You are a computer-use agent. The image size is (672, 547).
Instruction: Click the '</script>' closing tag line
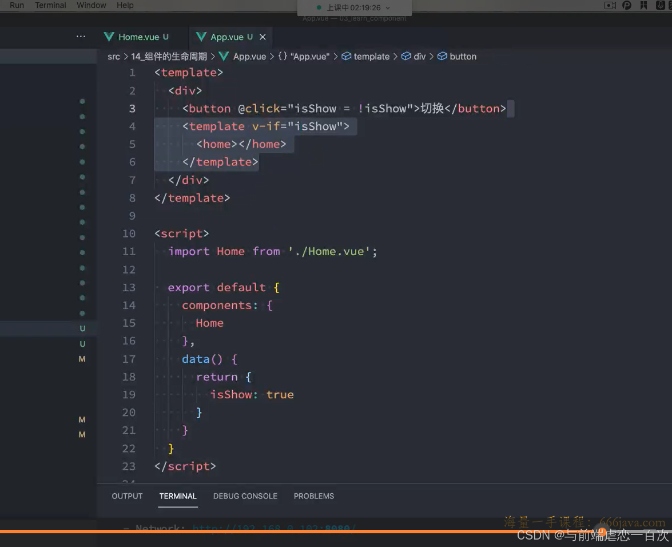point(185,466)
